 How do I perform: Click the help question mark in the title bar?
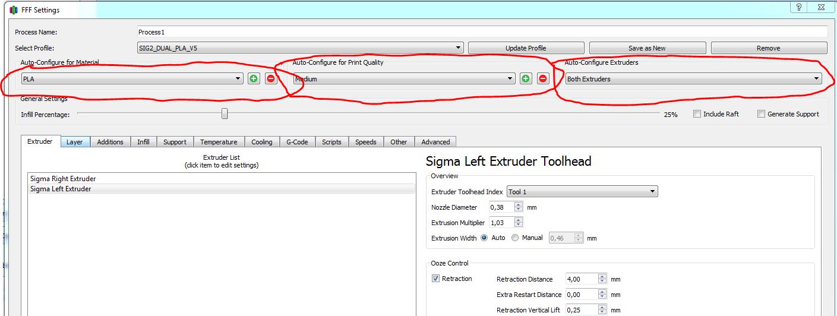(799, 8)
